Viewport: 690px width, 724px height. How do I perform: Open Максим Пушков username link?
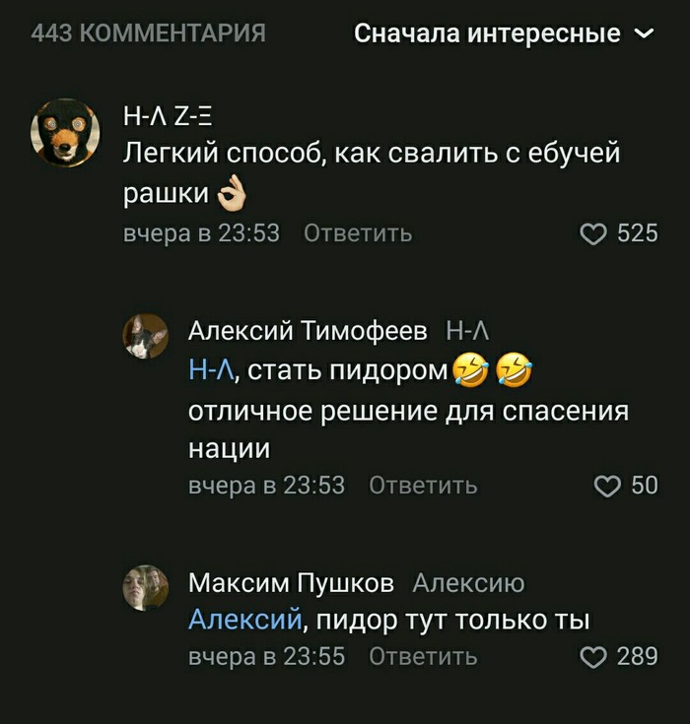tap(291, 583)
